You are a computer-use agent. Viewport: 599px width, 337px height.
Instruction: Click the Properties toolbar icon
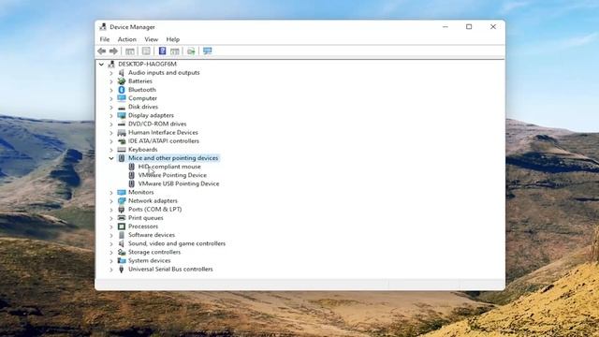(146, 51)
